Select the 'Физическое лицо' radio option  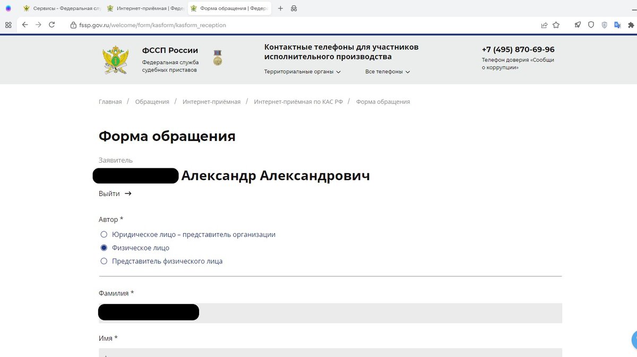point(104,247)
